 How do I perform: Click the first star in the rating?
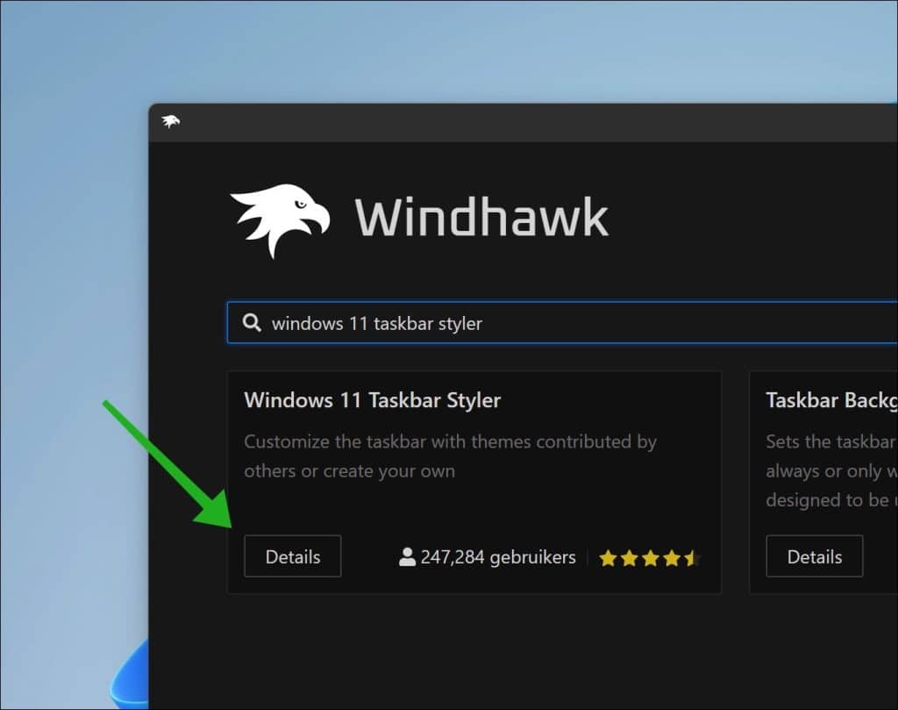[x=608, y=558]
